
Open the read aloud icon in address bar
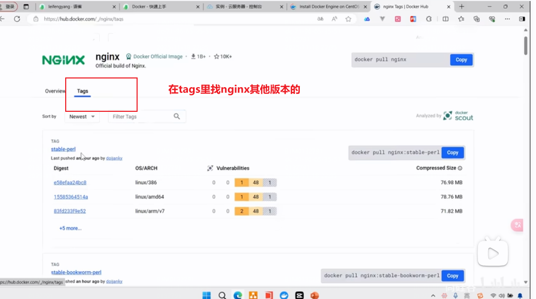pyautogui.click(x=334, y=19)
